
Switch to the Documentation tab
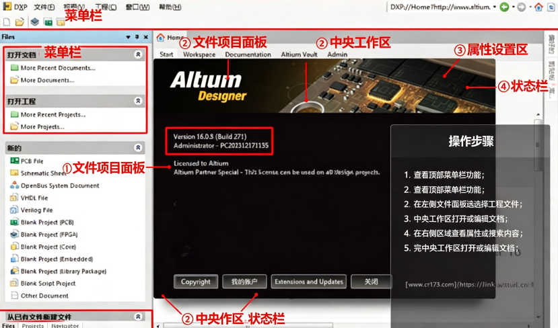click(x=248, y=54)
